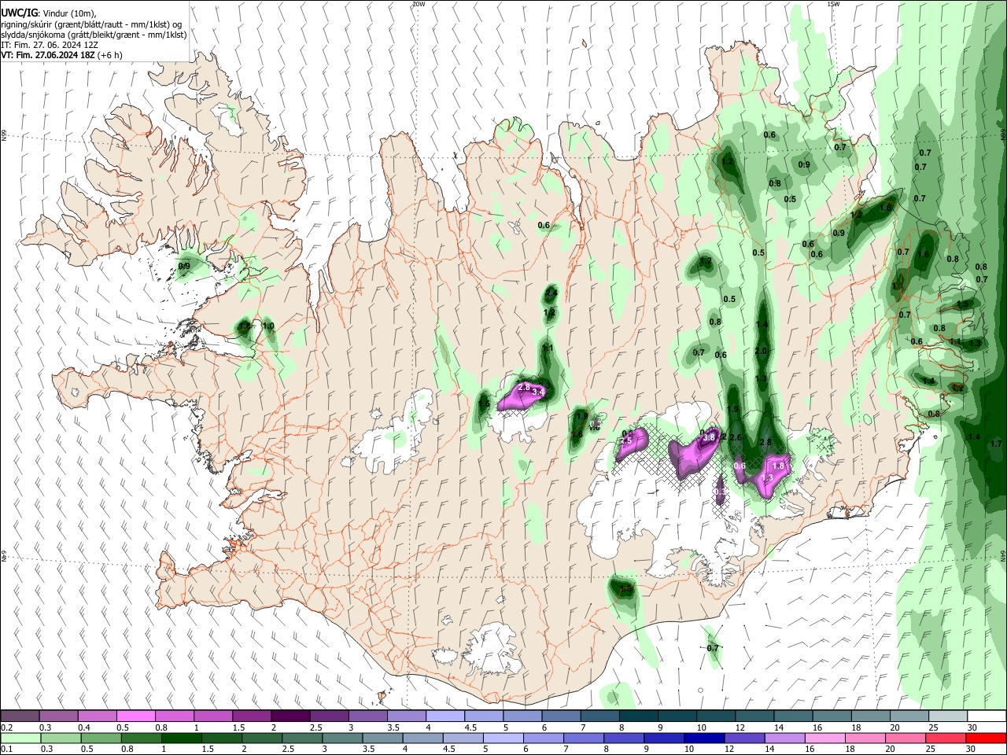1007x755 pixels.
Task: Click the pale green 0.1–0.3 rain legend swatch
Action: point(20,738)
